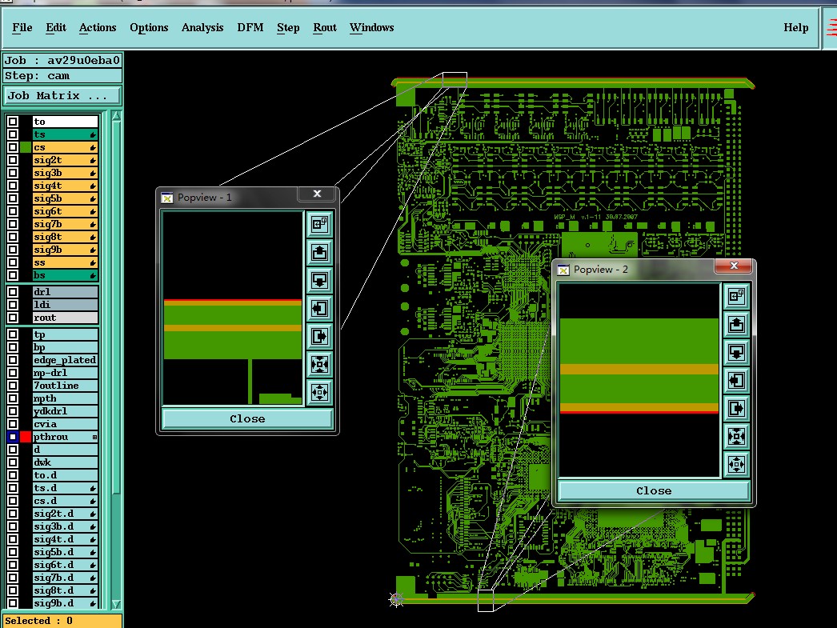Toggle the checkbox for layer cs
The image size is (837, 628).
tap(13, 147)
